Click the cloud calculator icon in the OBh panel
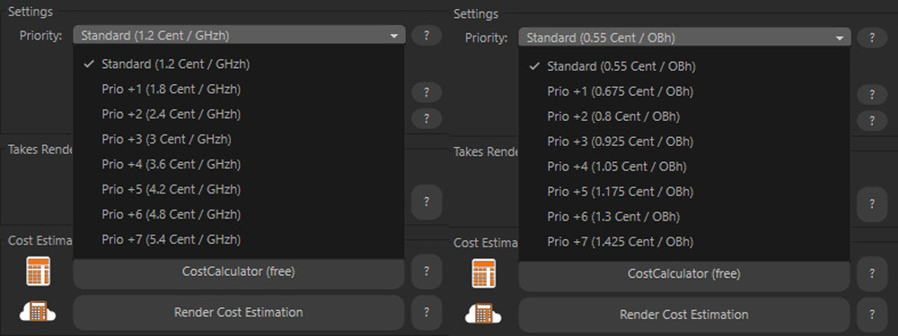This screenshot has height=336, width=898. click(x=483, y=314)
